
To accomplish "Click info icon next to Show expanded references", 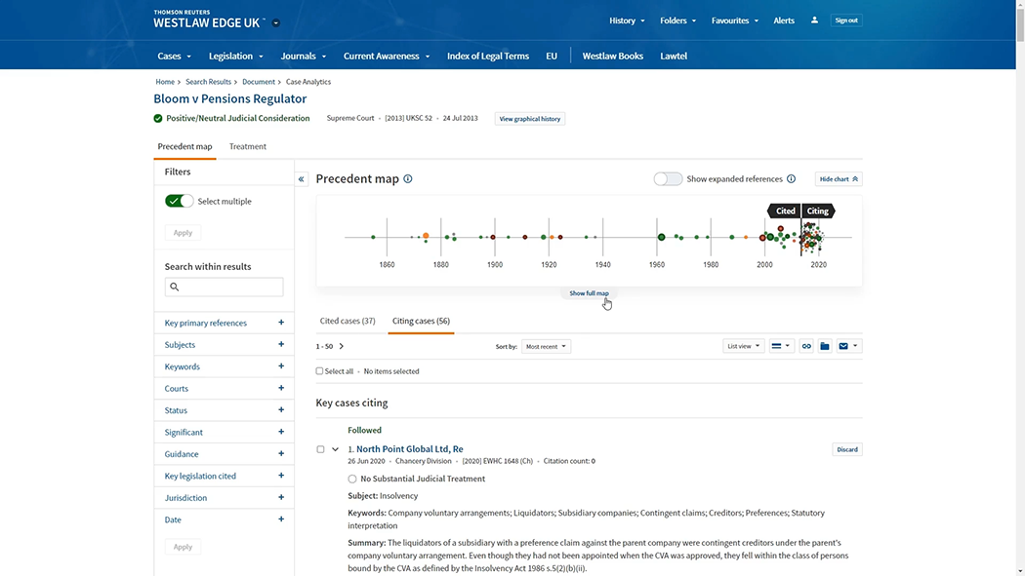I will point(791,179).
